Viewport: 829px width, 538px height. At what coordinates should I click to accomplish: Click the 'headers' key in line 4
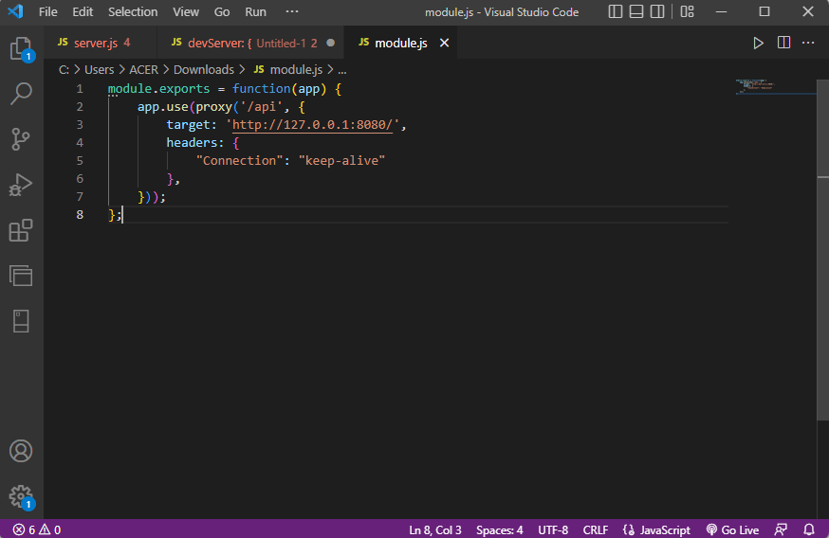[192, 143]
